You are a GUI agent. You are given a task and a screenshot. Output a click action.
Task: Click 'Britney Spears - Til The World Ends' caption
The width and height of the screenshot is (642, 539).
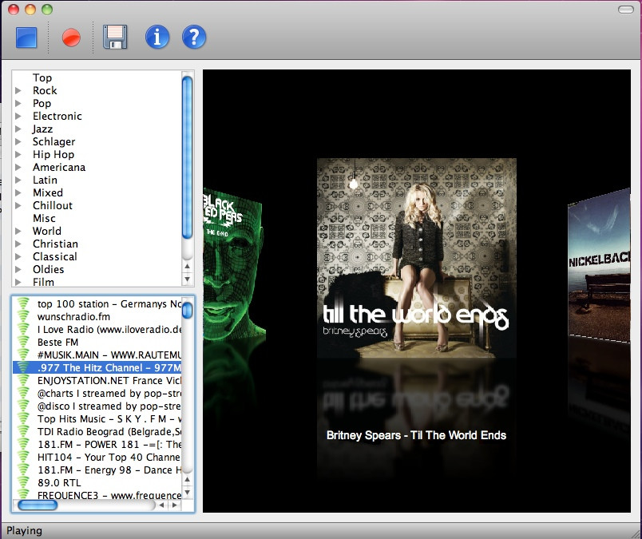click(416, 435)
